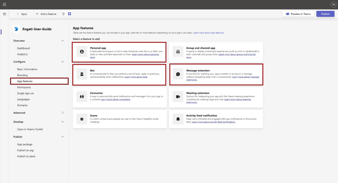Click the App features page heading
This screenshot has width=338, height=183.
[x=83, y=28]
